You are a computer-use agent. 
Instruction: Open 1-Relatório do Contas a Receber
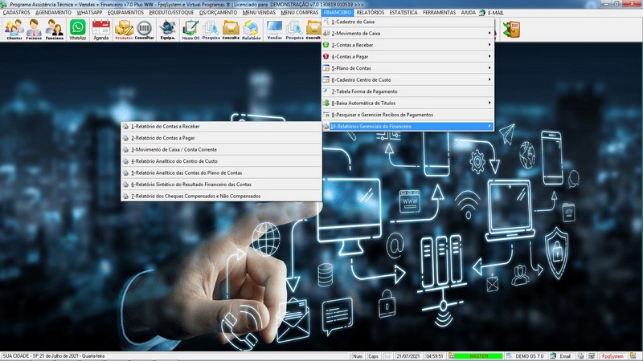(221, 127)
